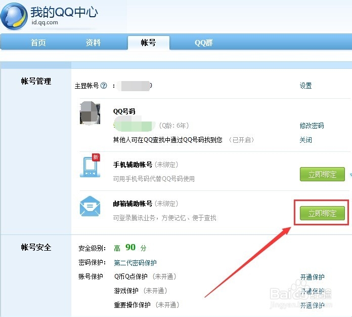
Task: Click the Q币Q点保护 (未开通) text
Action: pos(146,276)
